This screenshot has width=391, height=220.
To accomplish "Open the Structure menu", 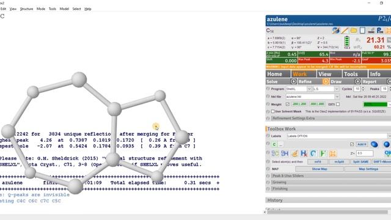I will click(x=26, y=9).
